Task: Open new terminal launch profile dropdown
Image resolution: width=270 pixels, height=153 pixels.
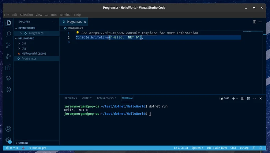Action: pyautogui.click(x=238, y=98)
